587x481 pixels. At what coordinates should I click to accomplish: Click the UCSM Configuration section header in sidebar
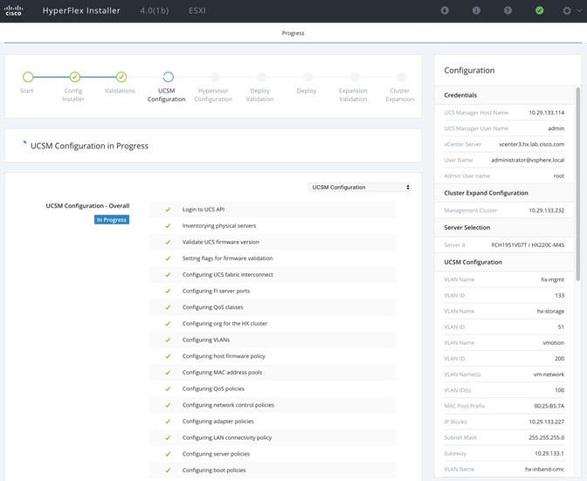(x=504, y=262)
